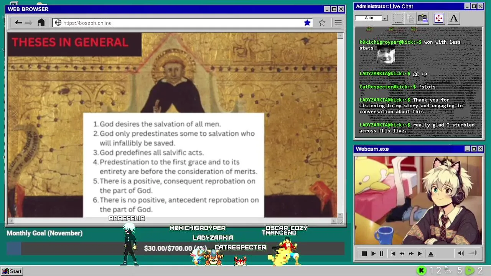
Task: Minimize the Live Chat window
Action: pyautogui.click(x=467, y=6)
